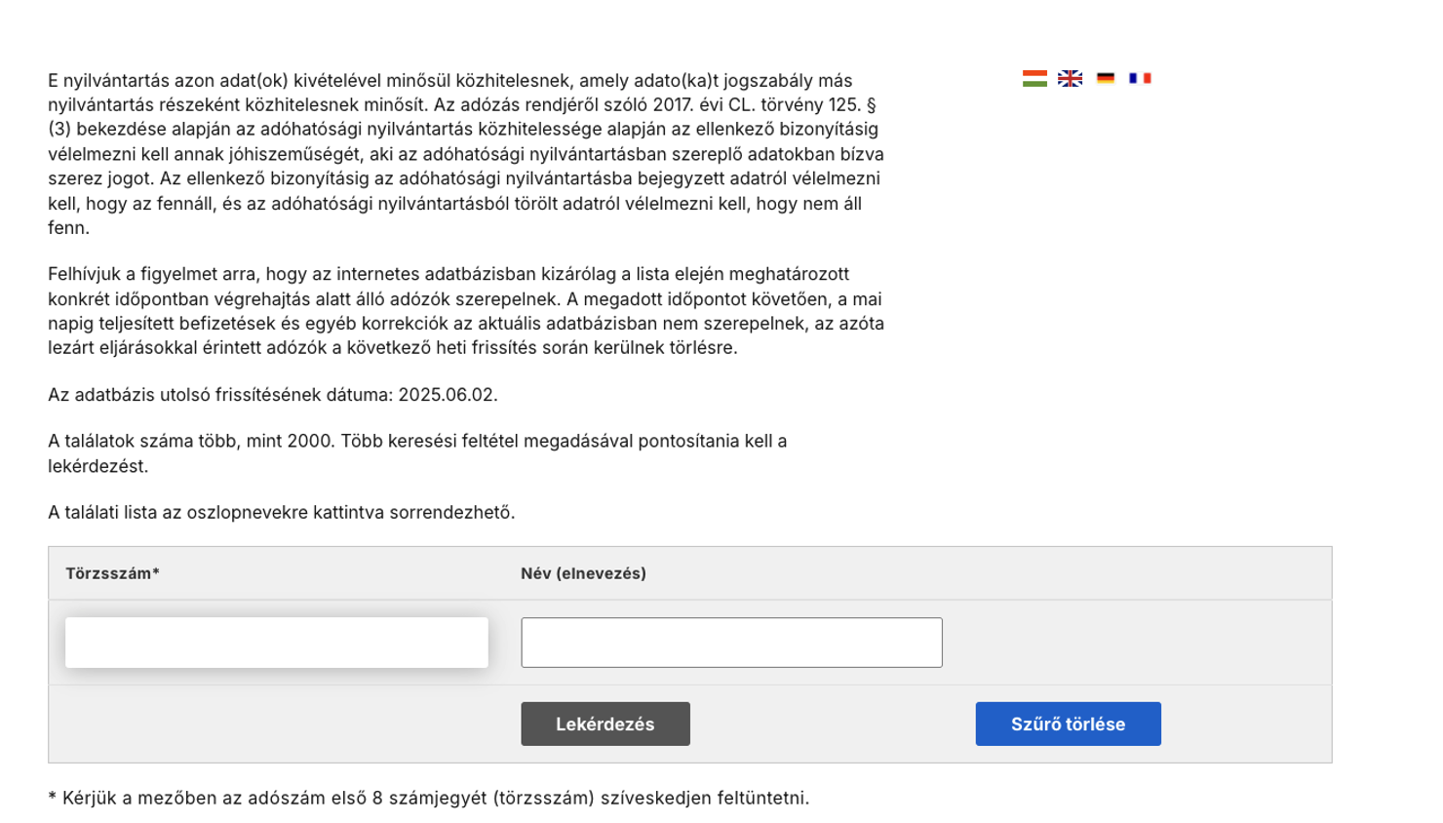Click the blue Szűrő törlése button
Viewport: 1443px width, 823px height.
point(1068,725)
